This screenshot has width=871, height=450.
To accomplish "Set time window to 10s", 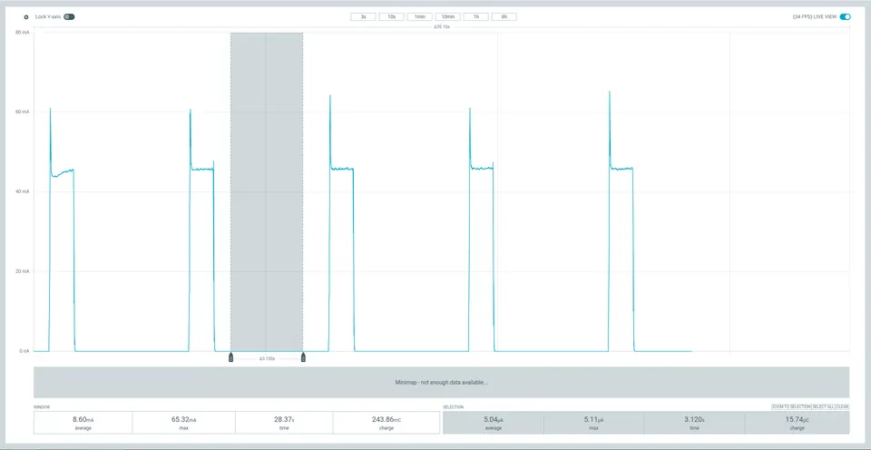I will (392, 16).
